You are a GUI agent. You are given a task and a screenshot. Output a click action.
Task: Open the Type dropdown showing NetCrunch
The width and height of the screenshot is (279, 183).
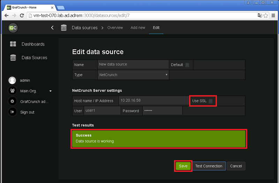point(133,75)
